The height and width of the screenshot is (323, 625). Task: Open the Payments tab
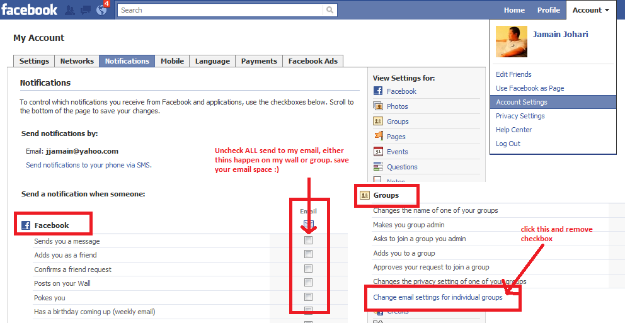click(x=259, y=61)
